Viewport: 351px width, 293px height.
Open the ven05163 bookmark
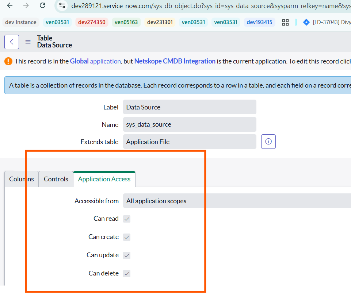[126, 22]
